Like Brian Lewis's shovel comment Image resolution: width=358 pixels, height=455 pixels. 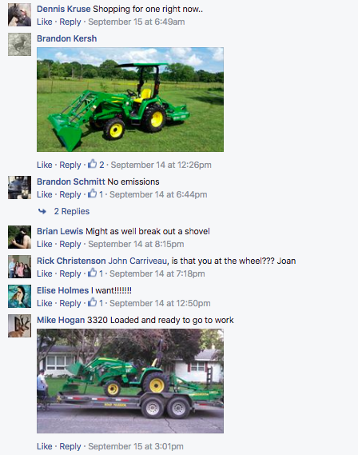pos(45,244)
